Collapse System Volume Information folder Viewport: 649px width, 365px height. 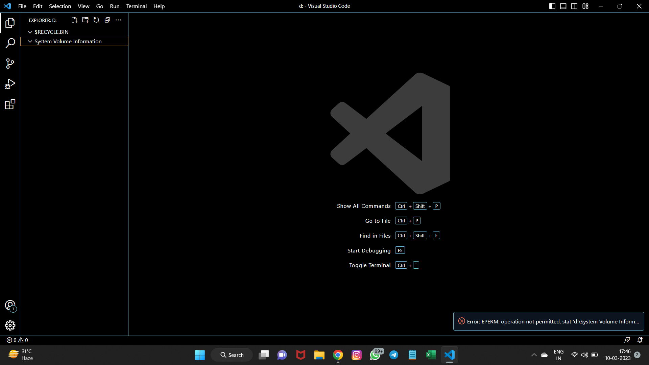[30, 41]
